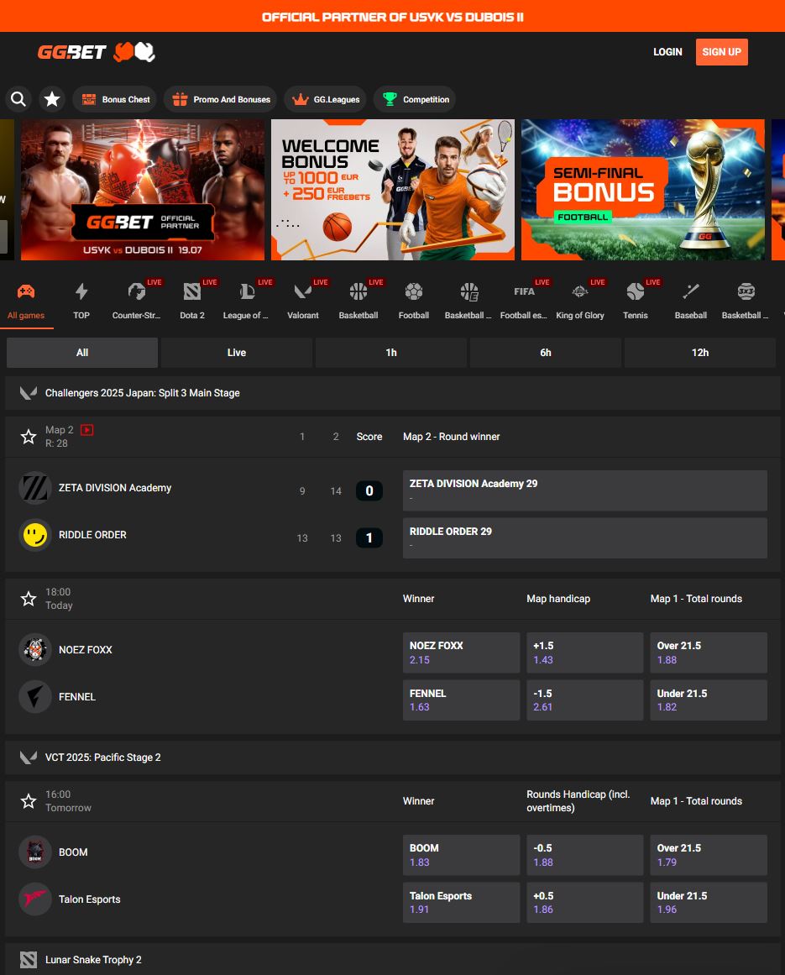The width and height of the screenshot is (785, 975).
Task: Open the League of Legends category icon
Action: pyautogui.click(x=248, y=291)
